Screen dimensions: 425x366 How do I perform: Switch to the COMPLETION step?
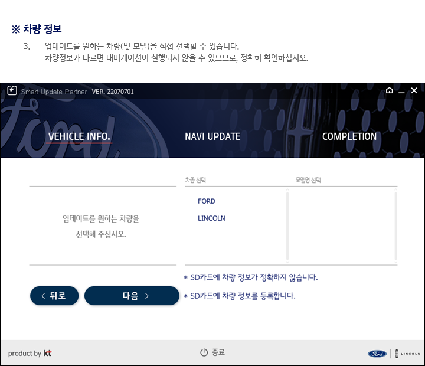tap(349, 136)
